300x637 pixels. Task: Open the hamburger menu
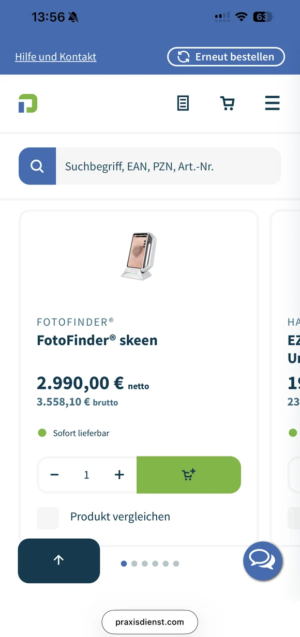[x=273, y=103]
